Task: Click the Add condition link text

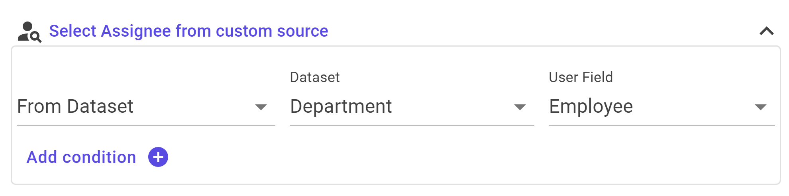Action: pos(81,157)
